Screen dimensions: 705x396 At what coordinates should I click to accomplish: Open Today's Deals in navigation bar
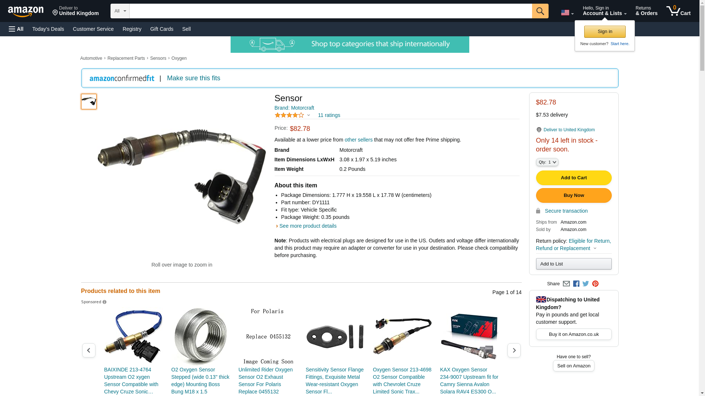point(48,29)
